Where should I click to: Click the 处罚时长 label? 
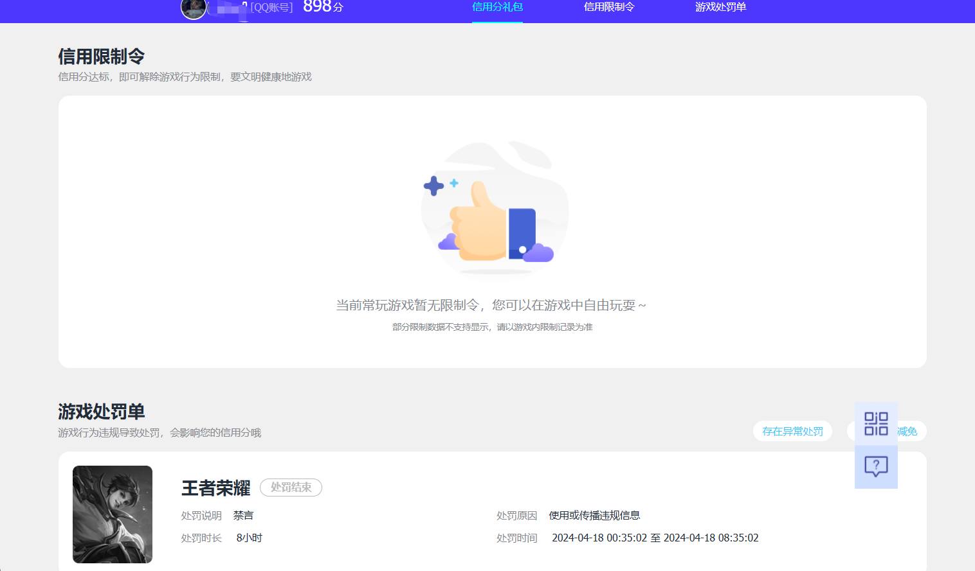click(x=201, y=538)
